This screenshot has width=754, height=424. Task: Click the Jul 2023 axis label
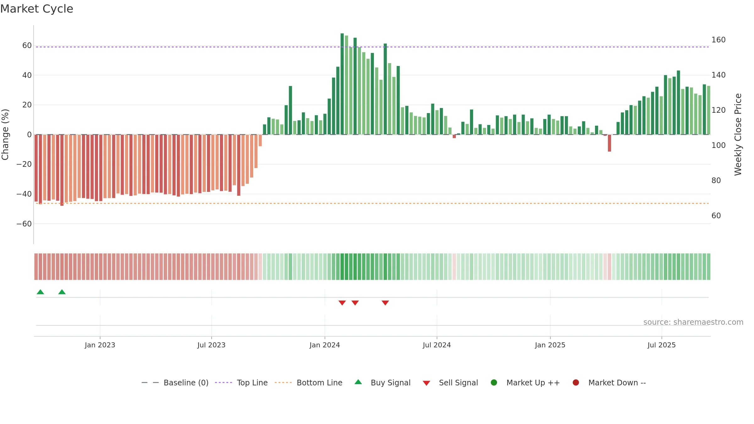pyautogui.click(x=211, y=345)
